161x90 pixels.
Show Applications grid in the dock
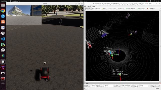pyautogui.click(x=3, y=87)
